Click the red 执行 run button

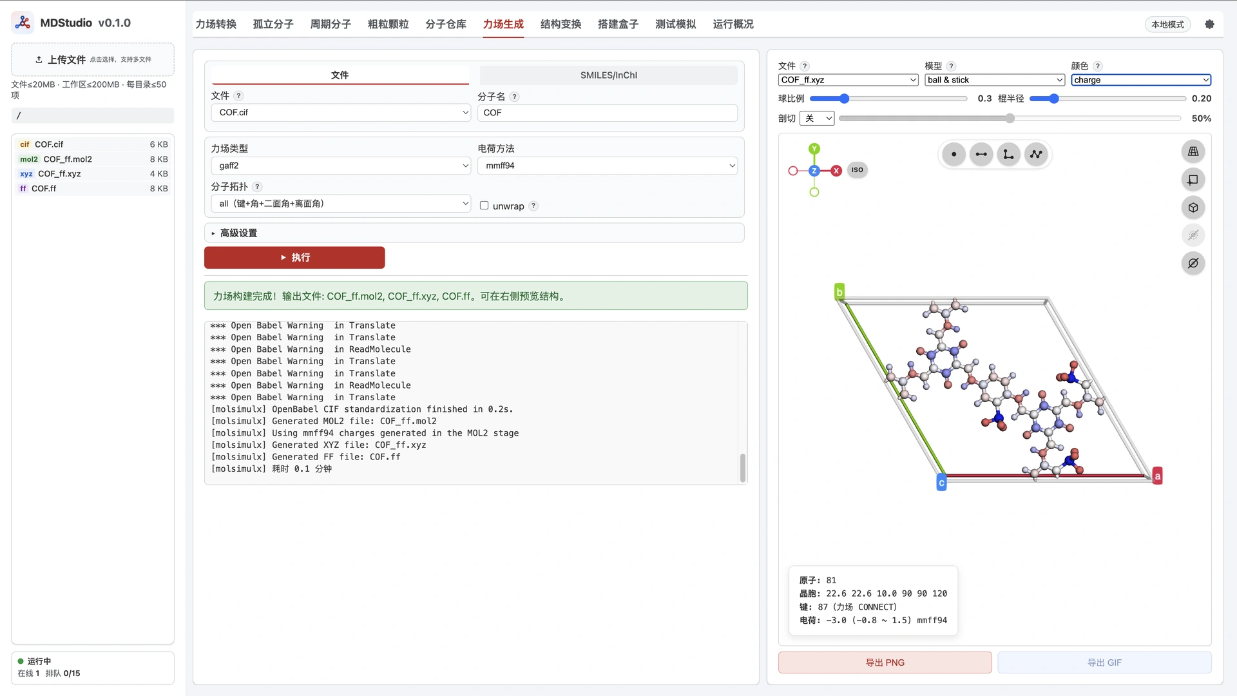click(294, 258)
